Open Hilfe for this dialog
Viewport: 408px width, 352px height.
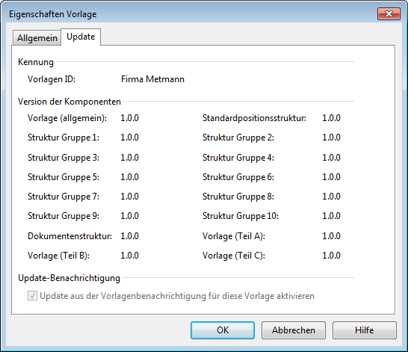(x=365, y=330)
